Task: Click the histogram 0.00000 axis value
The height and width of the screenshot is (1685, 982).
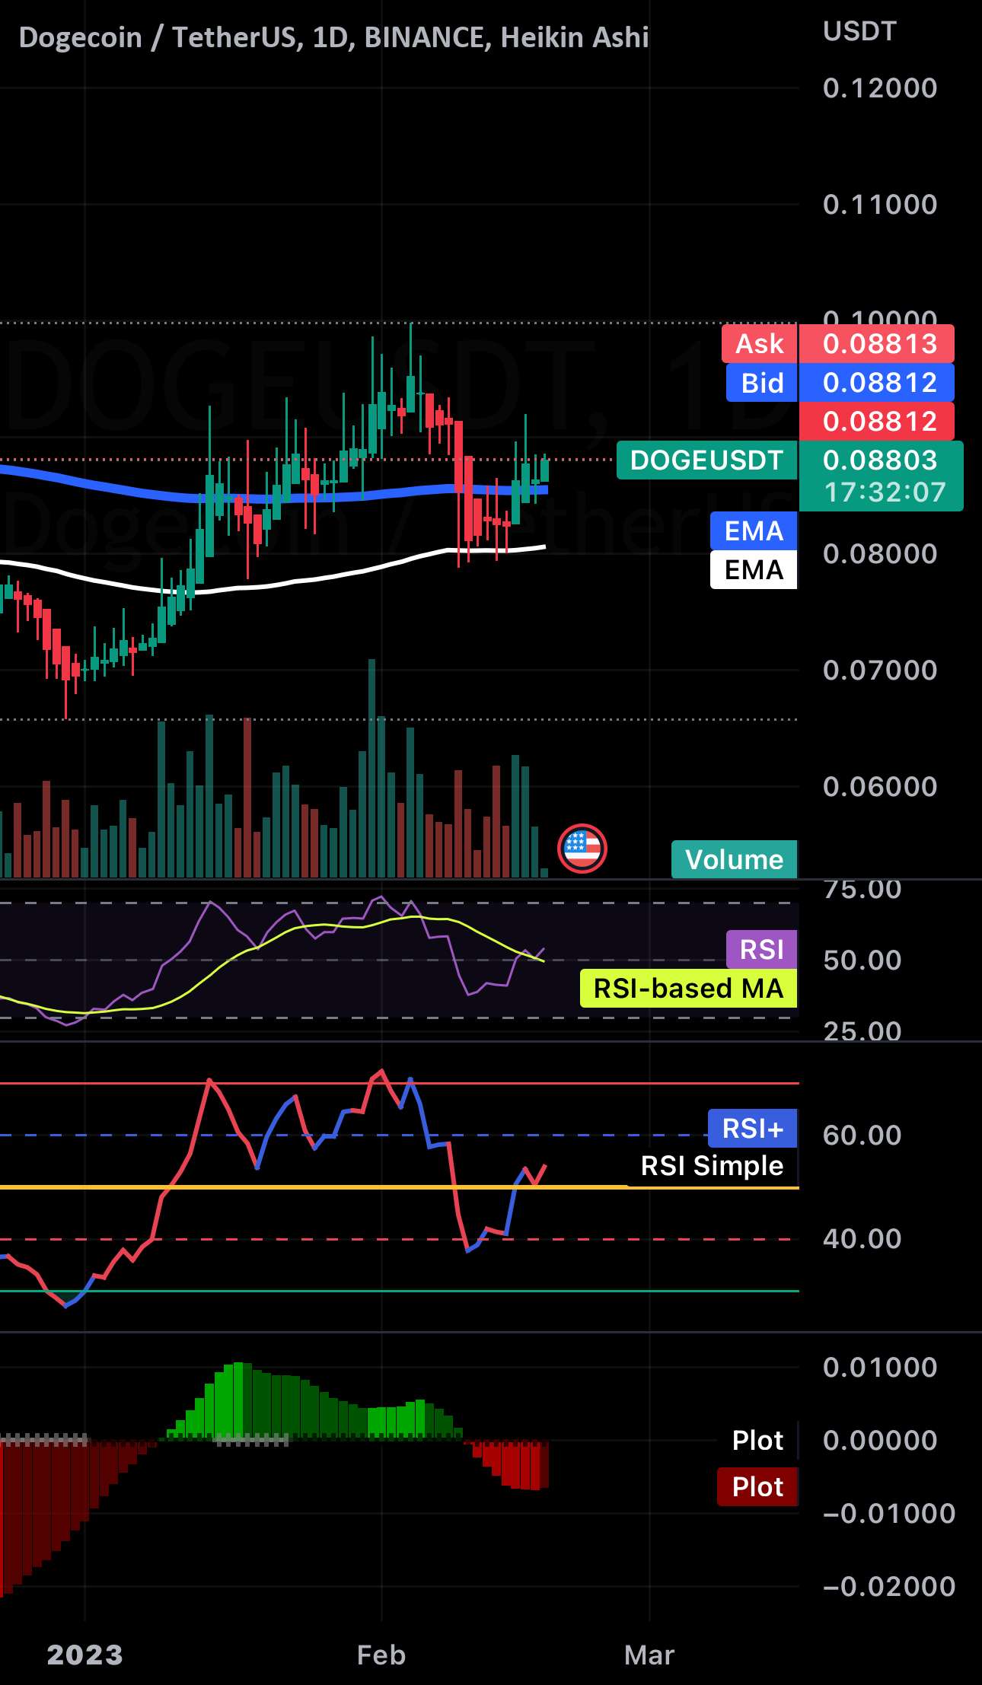Action: pos(880,1441)
